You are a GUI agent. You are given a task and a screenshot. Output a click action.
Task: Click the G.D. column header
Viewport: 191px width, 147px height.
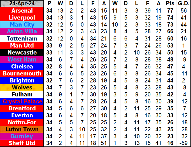point(183,4)
